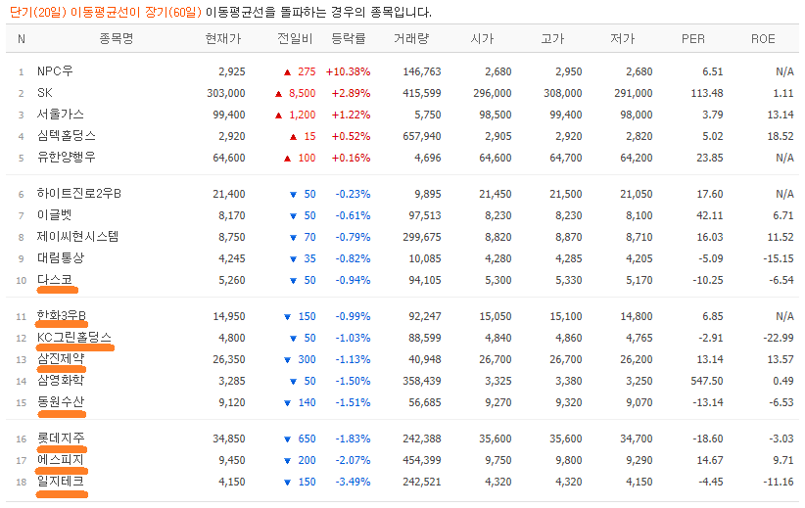Open the 서울가스 stock link

pyautogui.click(x=60, y=115)
